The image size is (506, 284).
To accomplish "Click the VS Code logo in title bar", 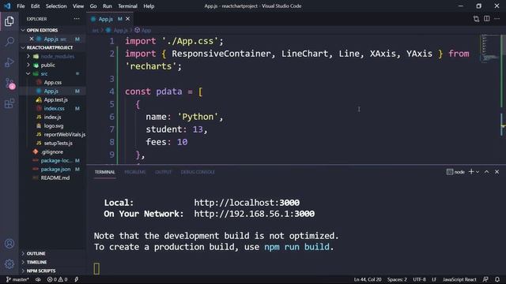I will click(7, 6).
